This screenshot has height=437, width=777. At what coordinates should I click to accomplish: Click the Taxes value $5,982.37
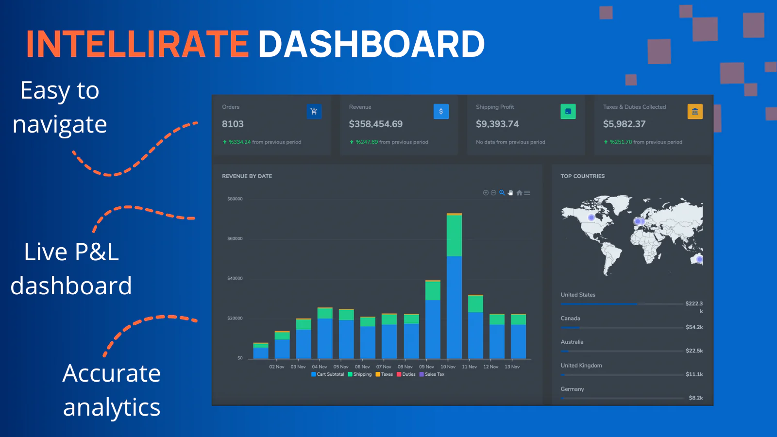point(625,124)
